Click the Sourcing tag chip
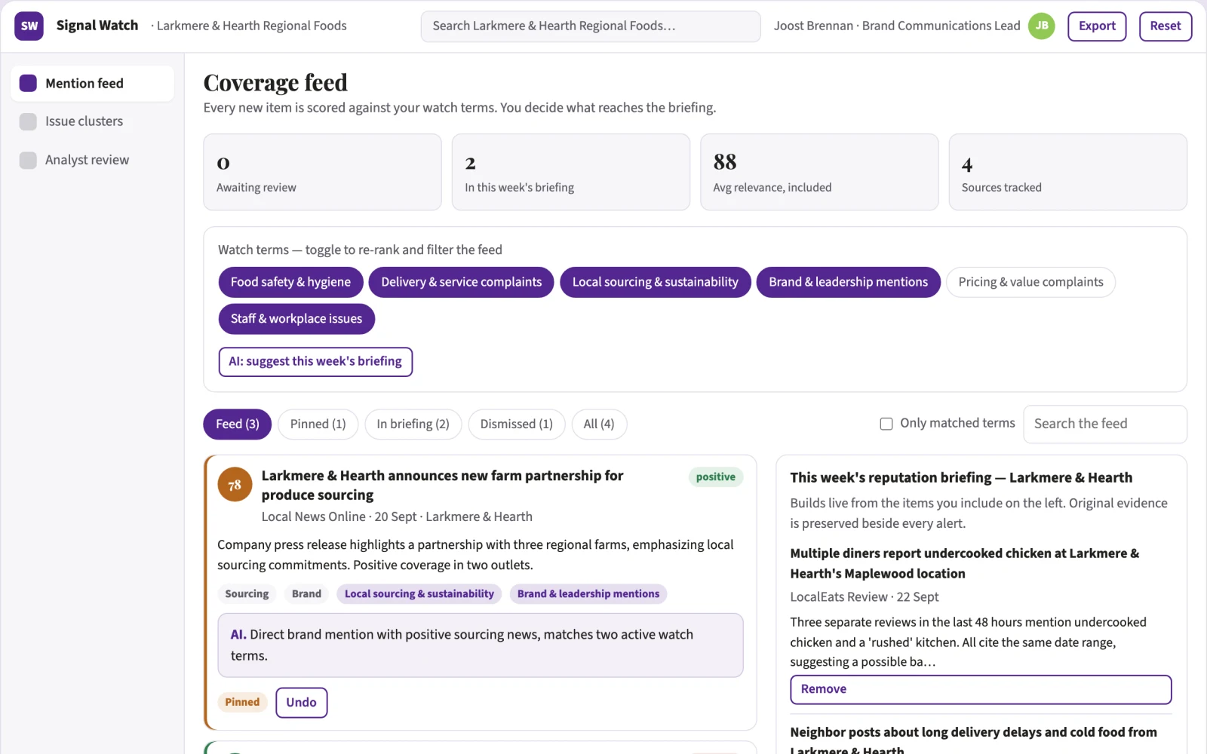Image resolution: width=1207 pixels, height=754 pixels. [x=247, y=594]
